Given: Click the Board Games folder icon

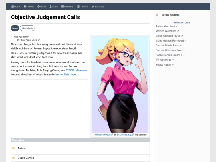Looking at the screenshot, I should pyautogui.click(x=14, y=158).
